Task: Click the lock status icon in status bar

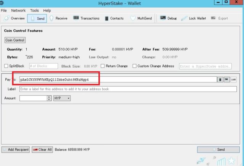Action: click(201, 161)
